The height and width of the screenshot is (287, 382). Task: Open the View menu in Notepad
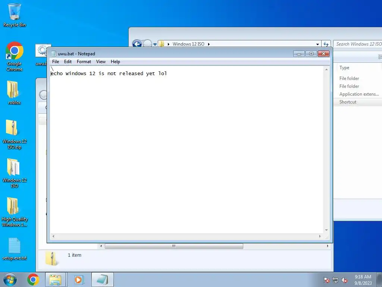click(101, 62)
